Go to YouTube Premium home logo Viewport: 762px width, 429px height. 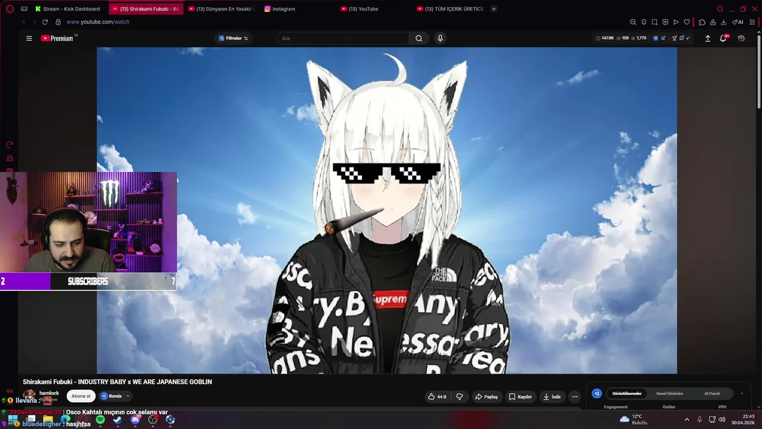[57, 38]
